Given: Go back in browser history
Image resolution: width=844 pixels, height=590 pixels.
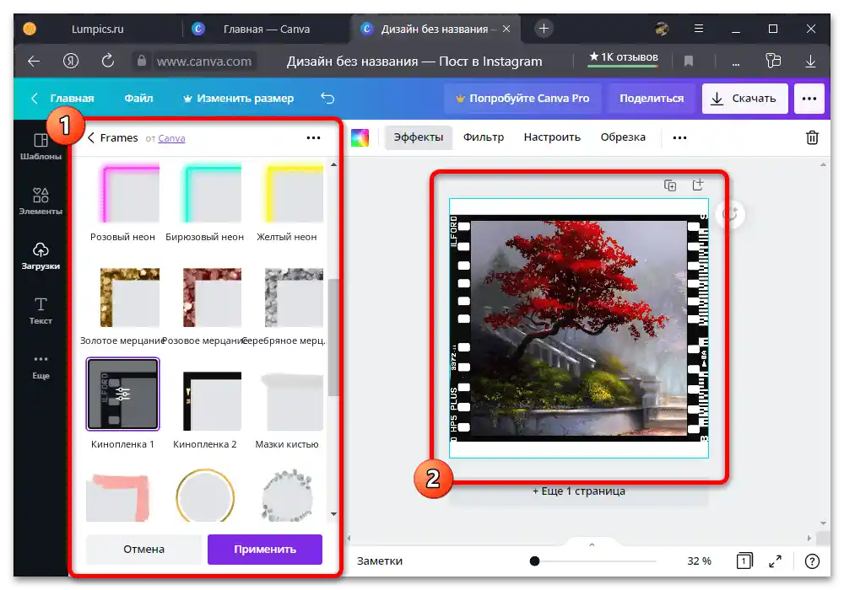Looking at the screenshot, I should point(34,62).
